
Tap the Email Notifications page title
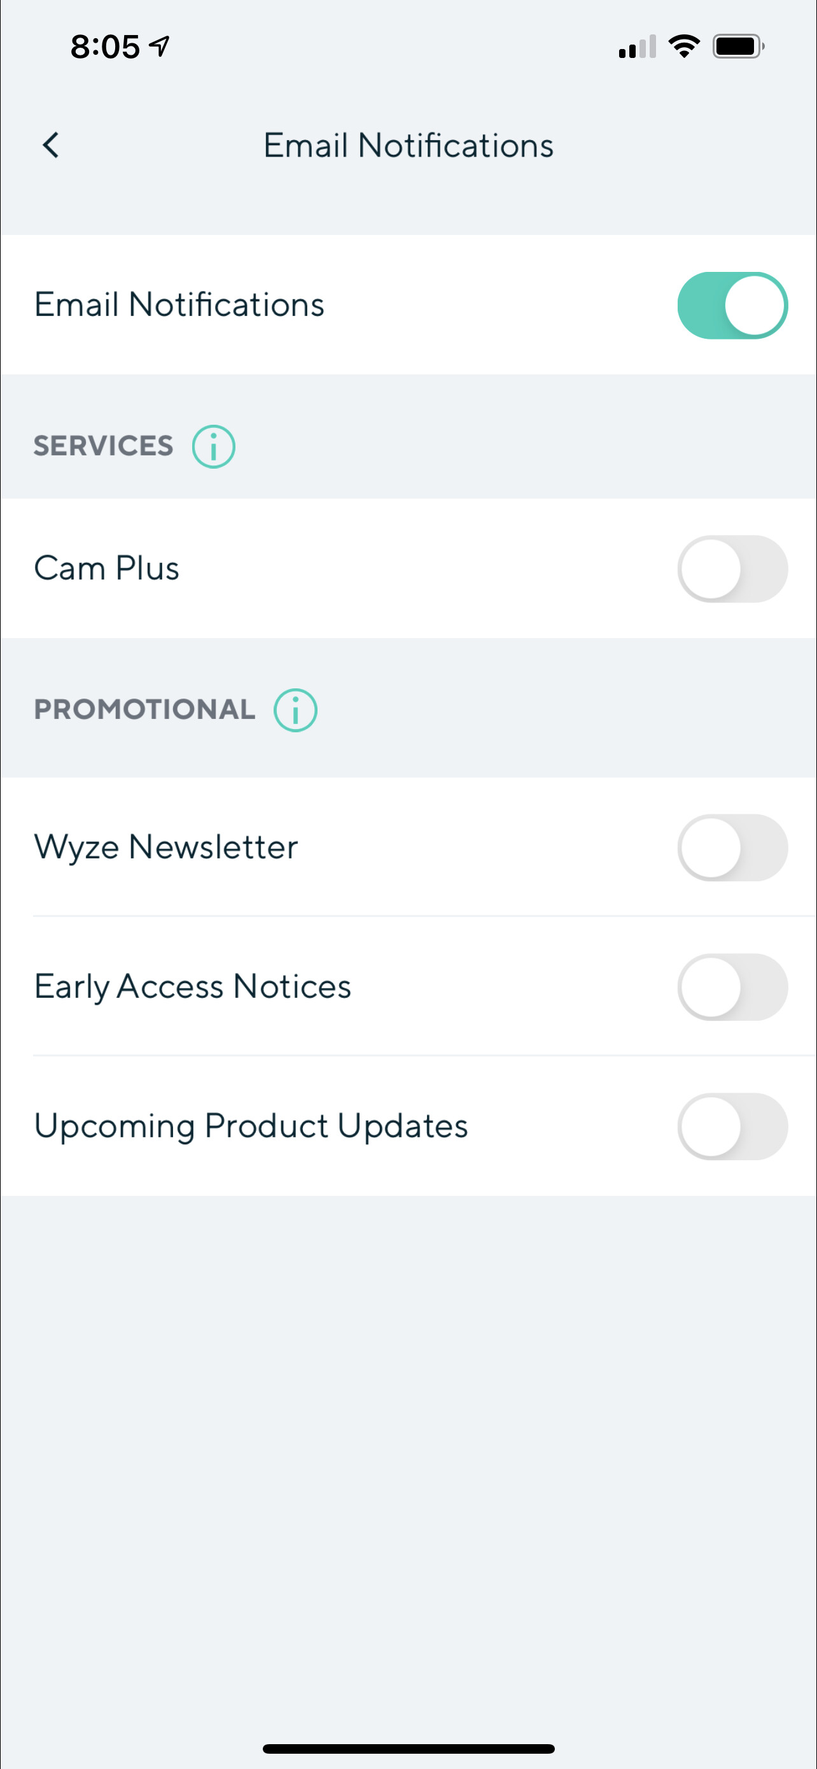point(408,146)
